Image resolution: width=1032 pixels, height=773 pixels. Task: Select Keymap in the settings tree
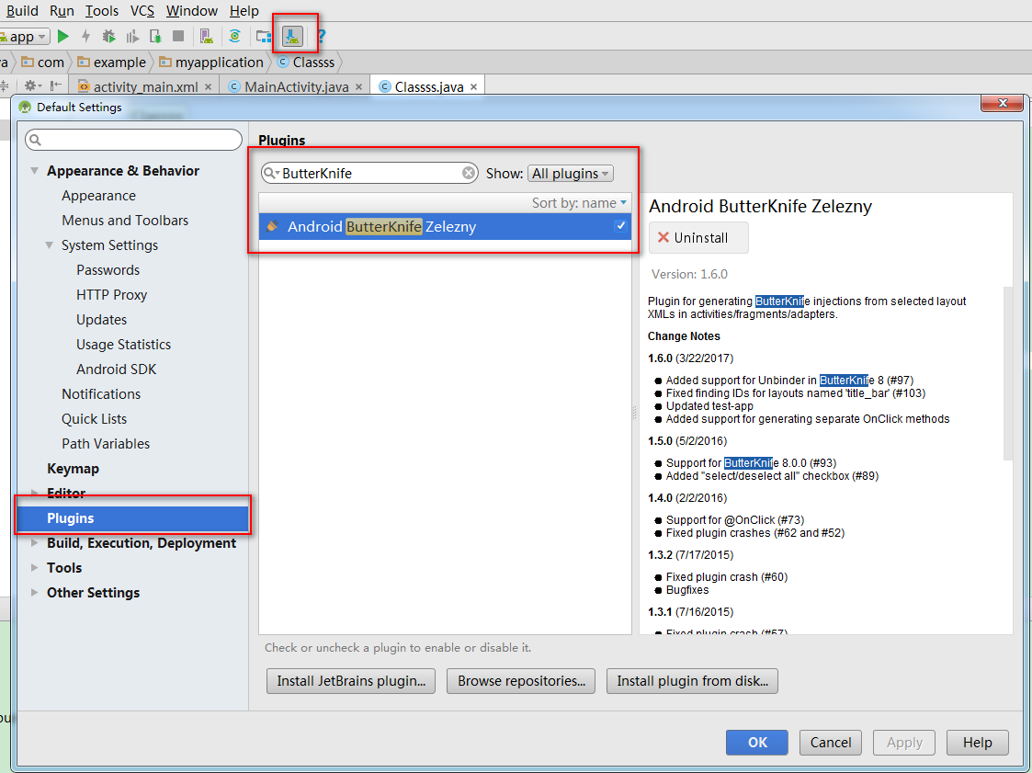pos(73,469)
